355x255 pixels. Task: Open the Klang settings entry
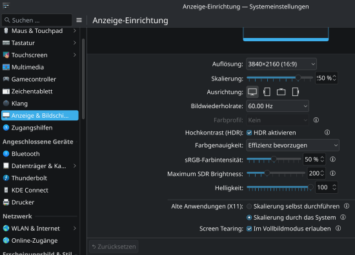(x=40, y=104)
